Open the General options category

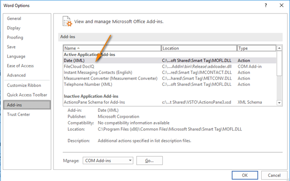(14, 19)
